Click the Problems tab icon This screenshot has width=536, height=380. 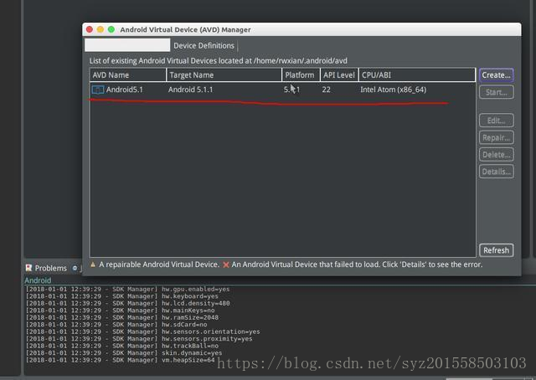click(28, 268)
